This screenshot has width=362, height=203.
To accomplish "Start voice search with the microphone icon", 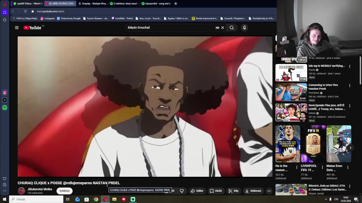I will [x=244, y=28].
